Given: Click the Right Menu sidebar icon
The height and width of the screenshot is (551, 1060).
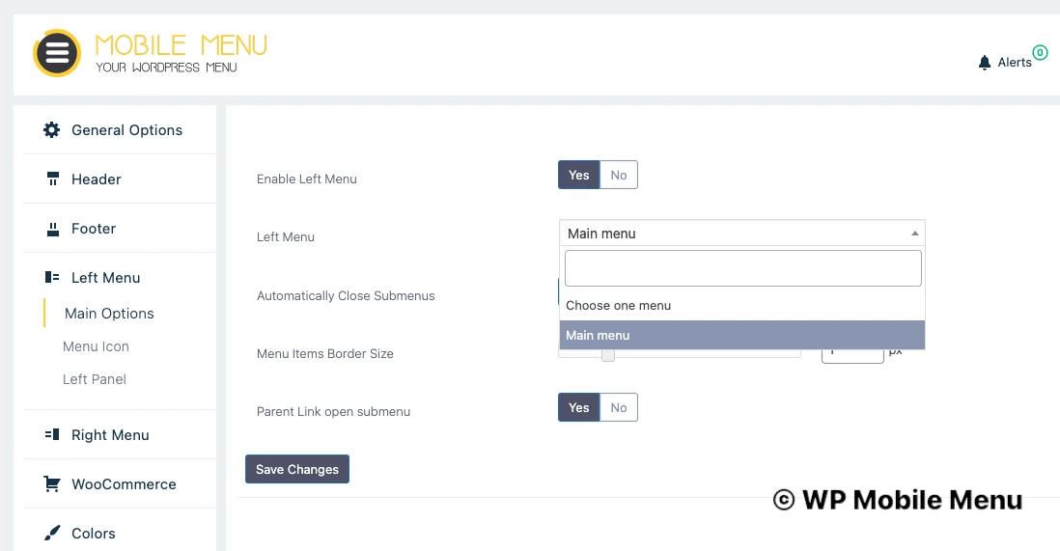Looking at the screenshot, I should [x=52, y=434].
